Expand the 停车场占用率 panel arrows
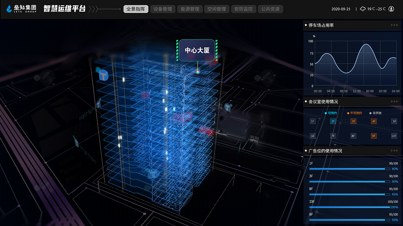Screen dimensions: 403x226 [x=394, y=25]
